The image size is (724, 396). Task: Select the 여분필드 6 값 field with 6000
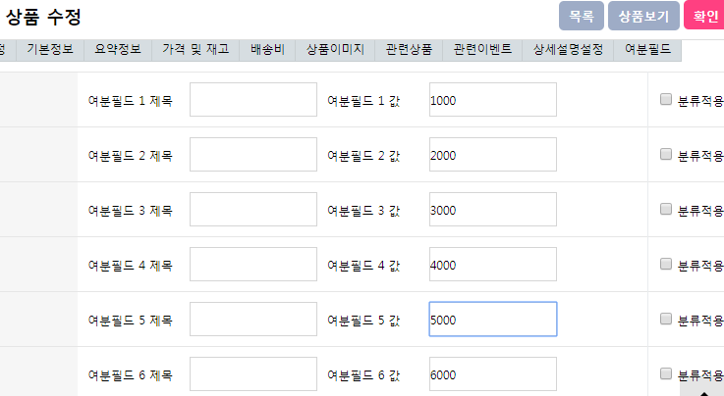coord(492,374)
